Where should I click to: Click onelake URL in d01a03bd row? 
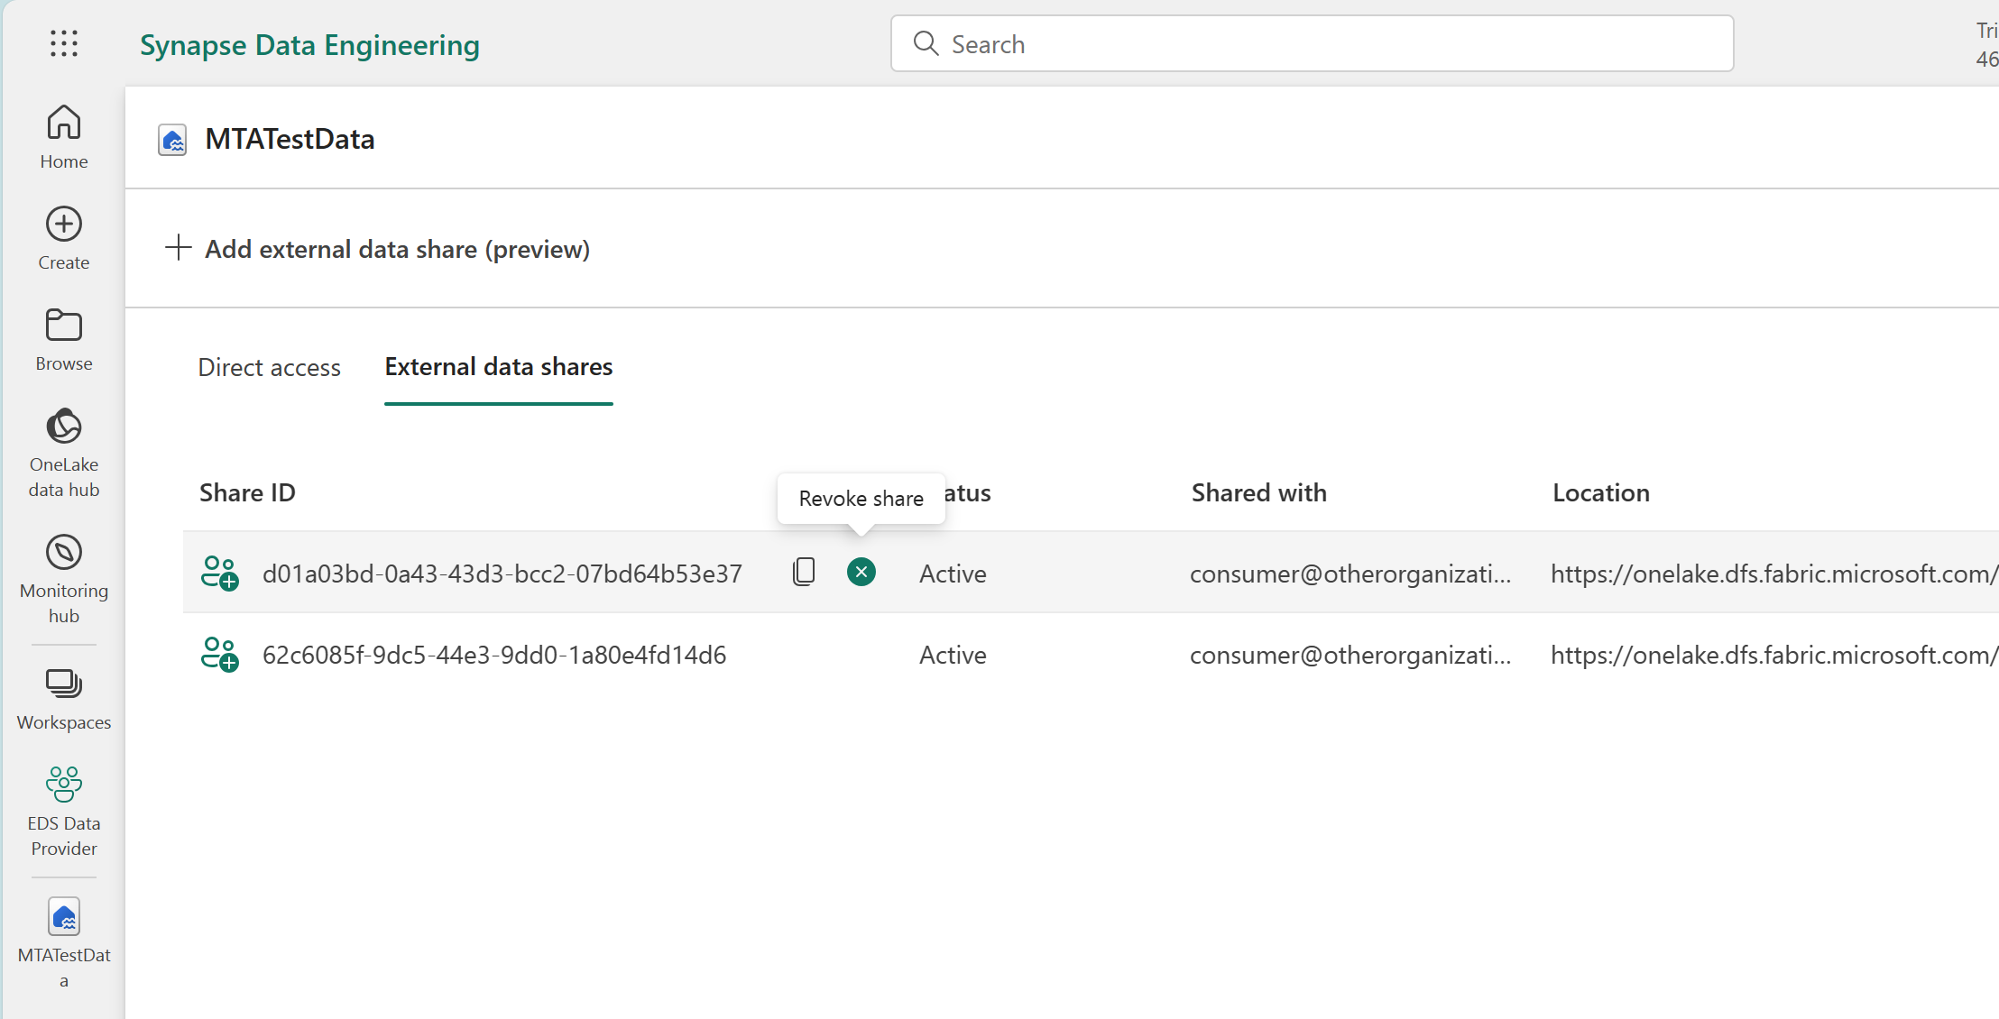[1774, 574]
